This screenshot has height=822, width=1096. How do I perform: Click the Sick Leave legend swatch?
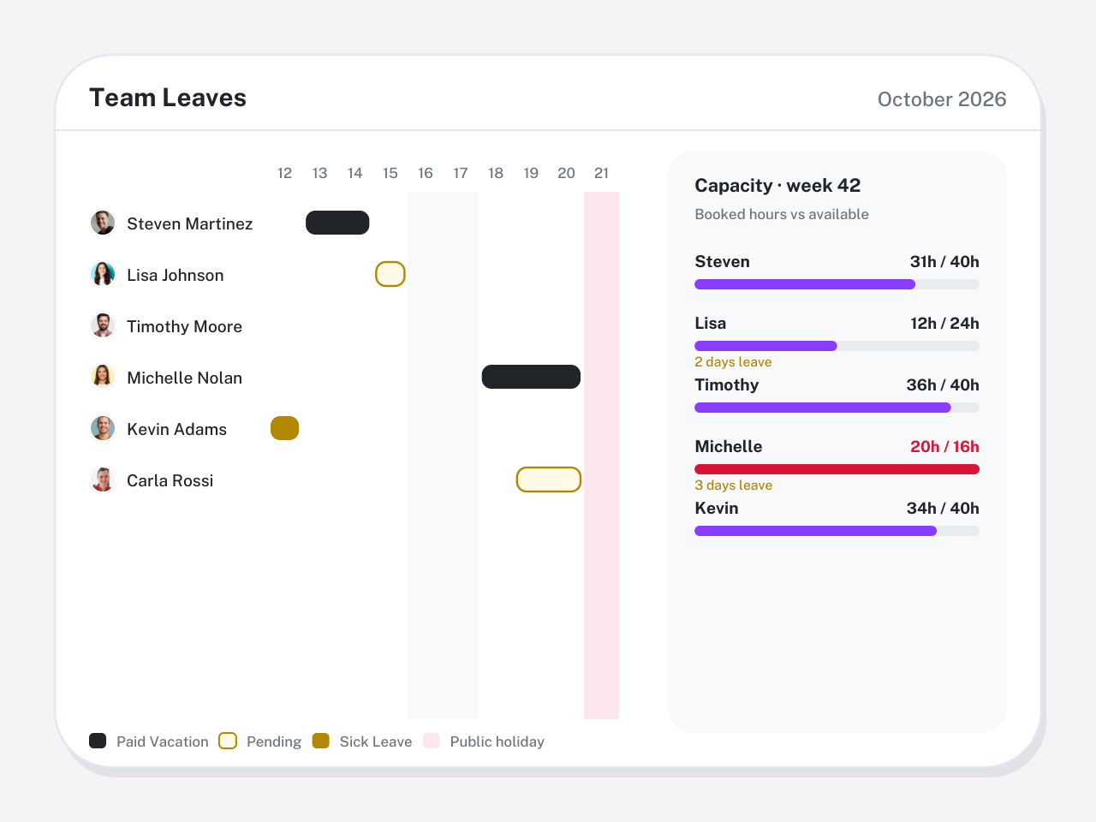321,741
